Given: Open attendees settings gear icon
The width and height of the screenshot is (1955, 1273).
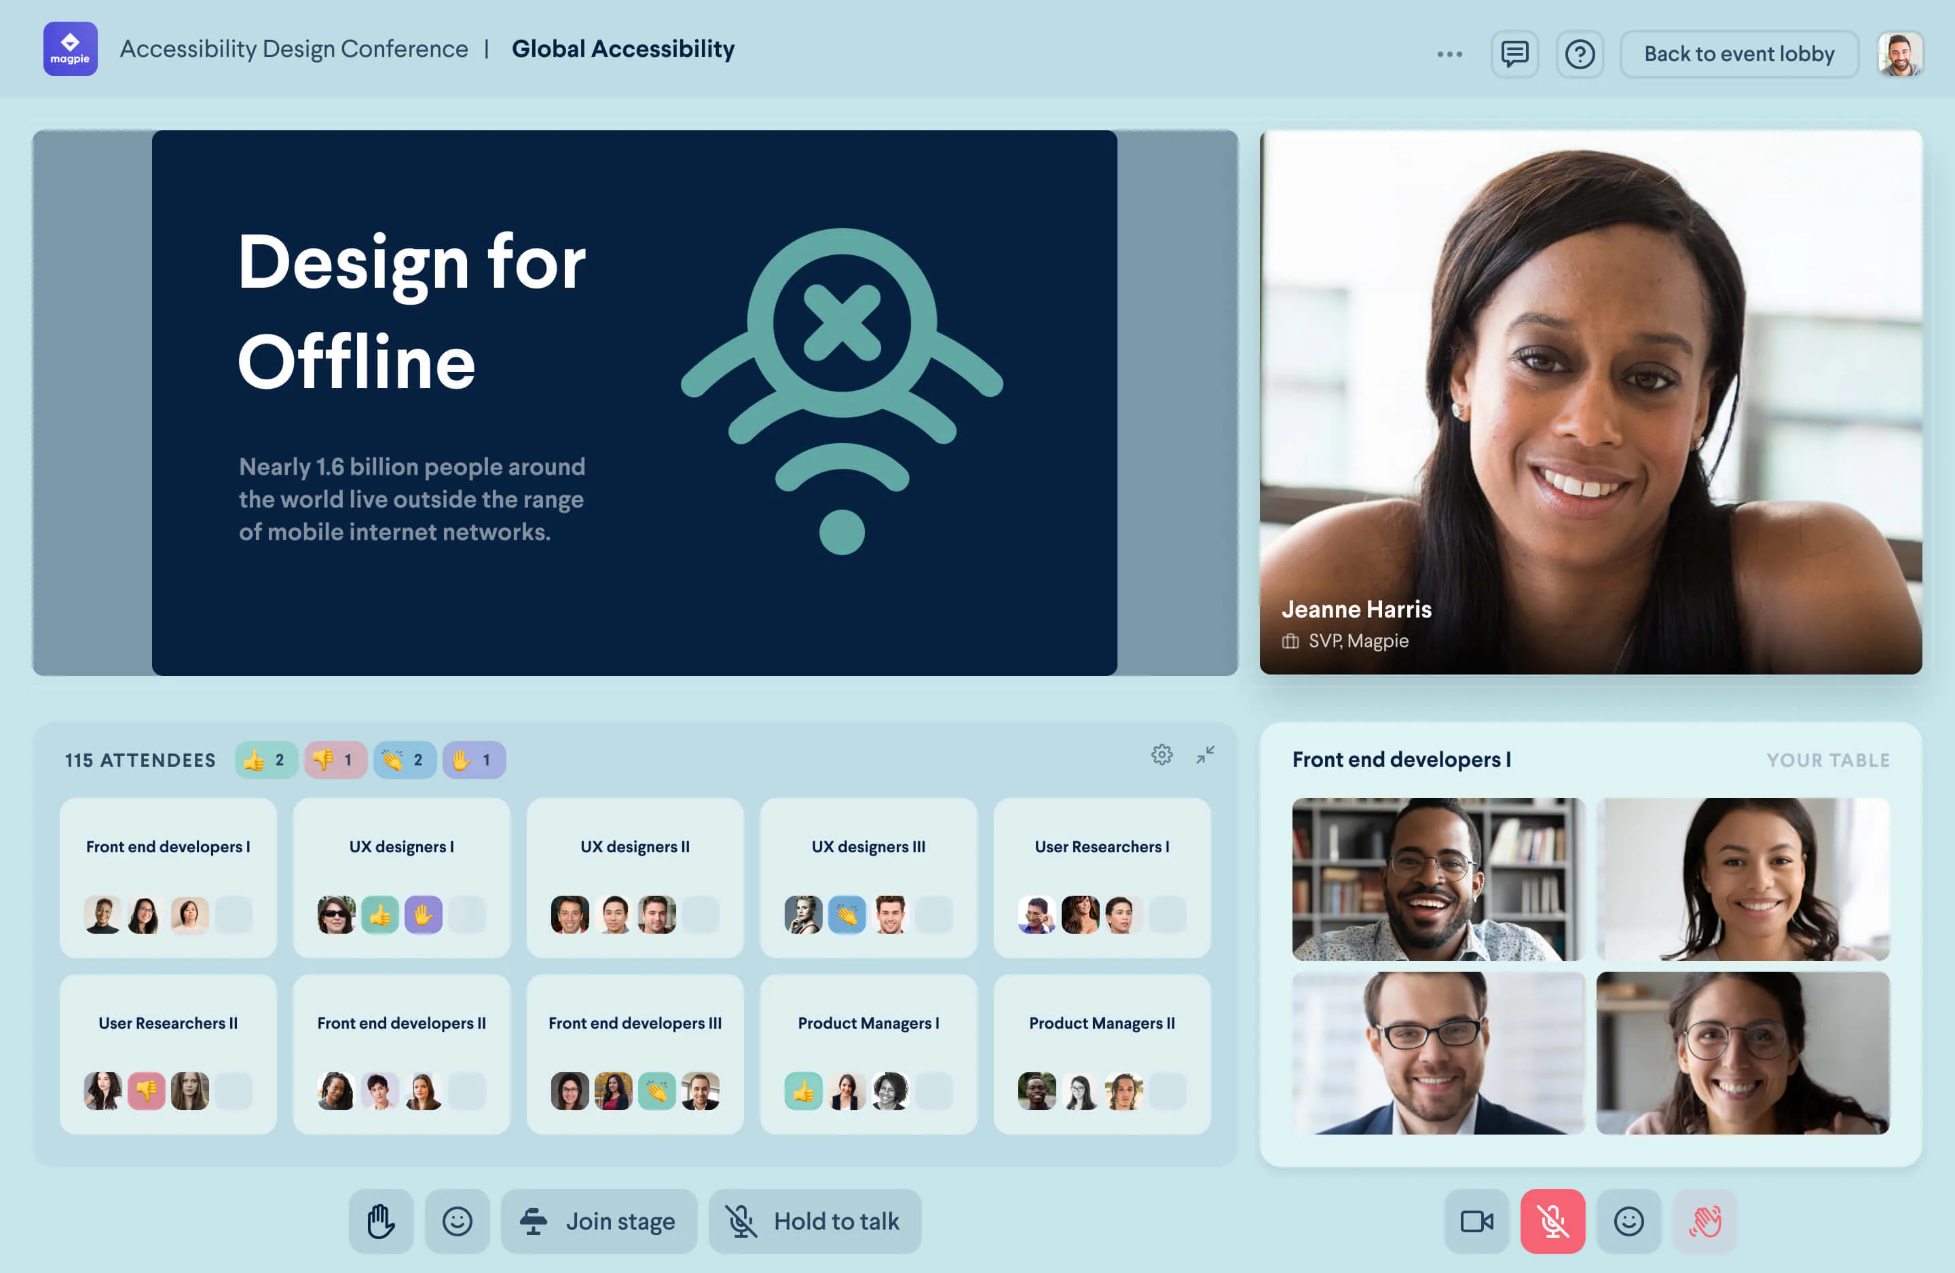Looking at the screenshot, I should (1161, 755).
